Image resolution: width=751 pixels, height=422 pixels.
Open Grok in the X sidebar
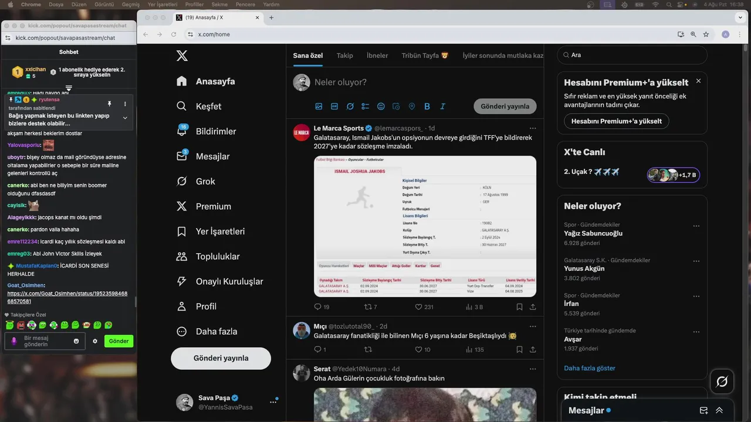tap(196, 181)
